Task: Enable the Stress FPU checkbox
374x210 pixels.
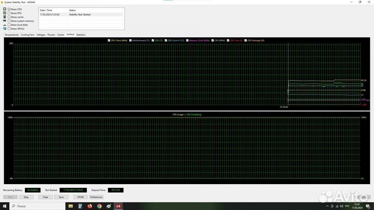Action: pyautogui.click(x=9, y=13)
